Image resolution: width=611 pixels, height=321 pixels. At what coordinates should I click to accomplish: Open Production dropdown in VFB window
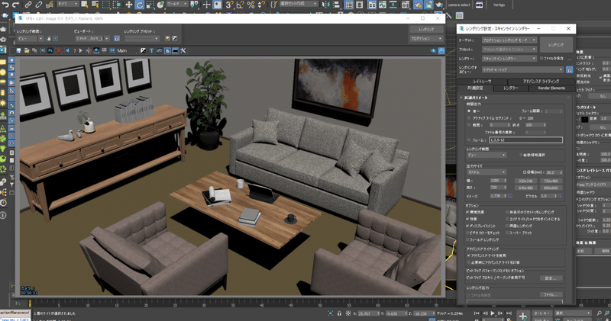pyautogui.click(x=426, y=39)
